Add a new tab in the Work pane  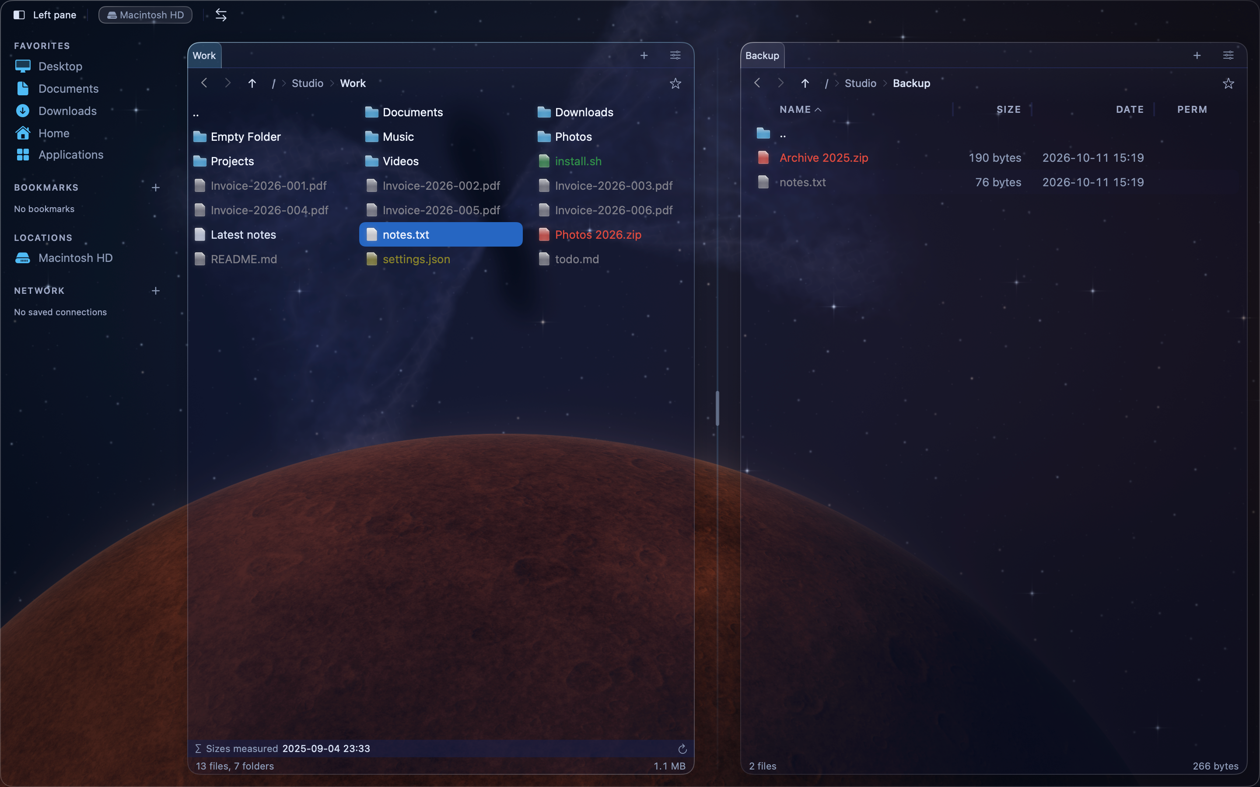[x=644, y=55]
